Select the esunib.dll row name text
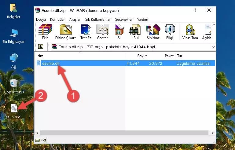The height and width of the screenshot is (150, 235). tap(51, 63)
